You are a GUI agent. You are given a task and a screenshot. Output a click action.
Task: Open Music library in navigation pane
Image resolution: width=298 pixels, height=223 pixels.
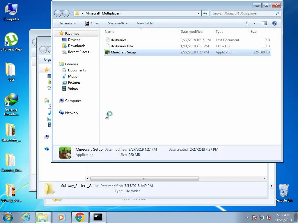72,76
